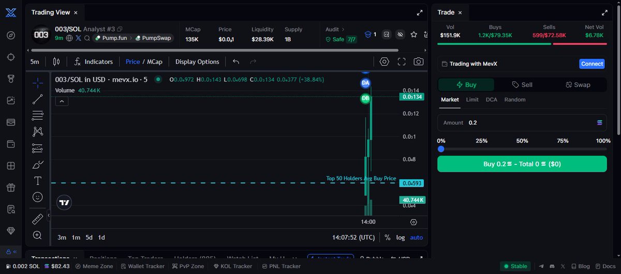Open the grid layout icon in sidebar
Screen dimensions: 621x274
click(11, 165)
